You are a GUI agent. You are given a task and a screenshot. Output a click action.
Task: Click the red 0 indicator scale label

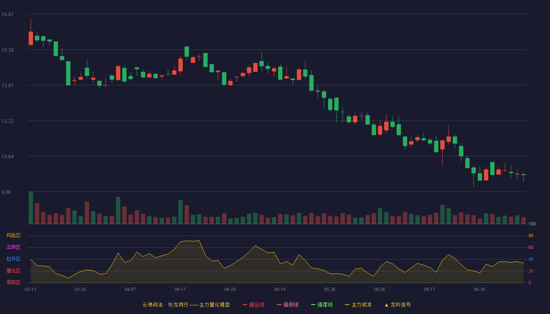pos(530,283)
